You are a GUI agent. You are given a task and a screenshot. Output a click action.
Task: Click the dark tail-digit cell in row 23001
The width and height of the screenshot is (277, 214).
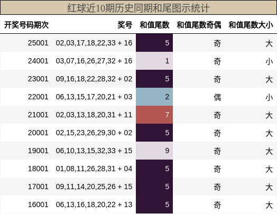[x=154, y=79]
